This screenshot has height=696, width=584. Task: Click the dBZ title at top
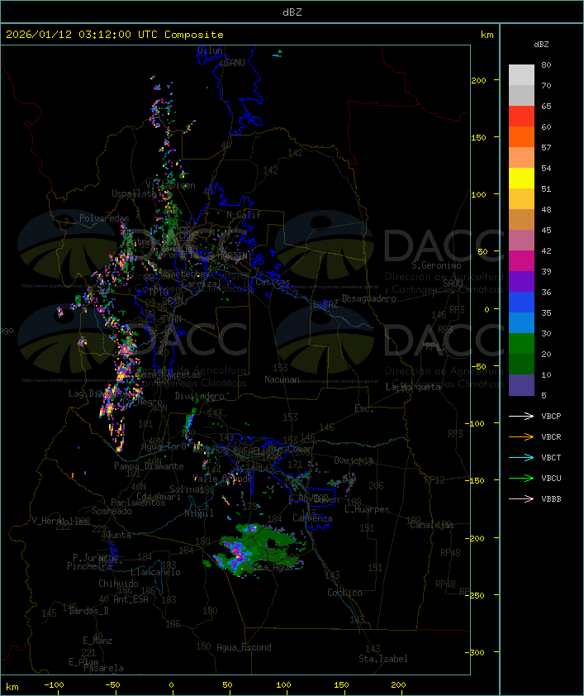292,12
